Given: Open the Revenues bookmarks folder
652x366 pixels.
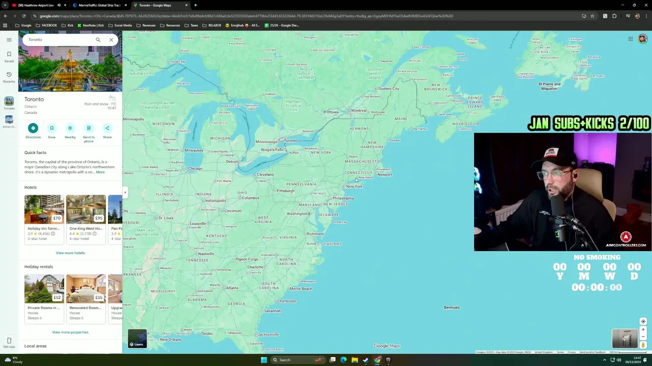Looking at the screenshot, I should tap(146, 25).
